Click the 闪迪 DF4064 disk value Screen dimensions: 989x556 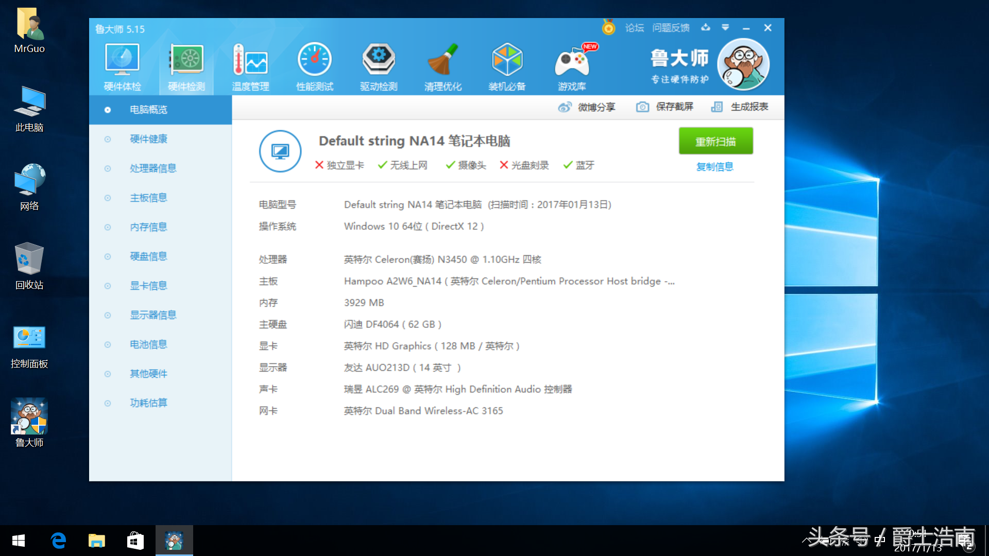pyautogui.click(x=393, y=324)
